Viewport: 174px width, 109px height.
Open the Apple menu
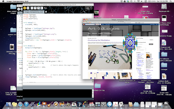[3, 1]
